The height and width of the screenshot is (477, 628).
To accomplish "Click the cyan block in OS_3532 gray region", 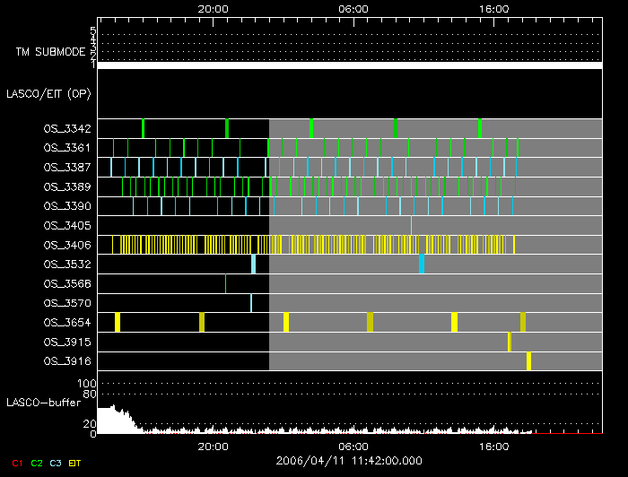I will tap(422, 264).
